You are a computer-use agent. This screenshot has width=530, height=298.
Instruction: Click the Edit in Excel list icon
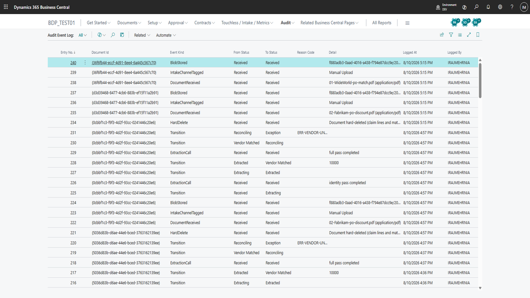point(122,35)
